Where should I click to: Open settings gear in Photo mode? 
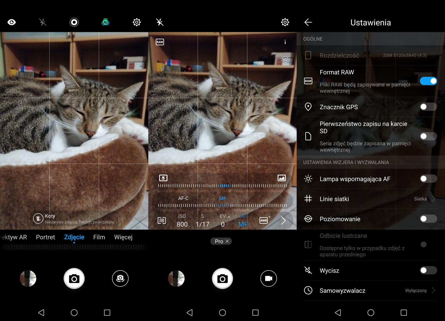[x=137, y=22]
